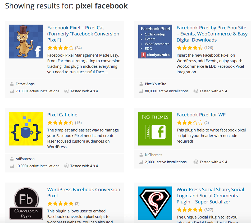The image size is (251, 223).
Task: Click the Pixel Cat plugin thumbnail icon
Action: [x=26, y=41]
